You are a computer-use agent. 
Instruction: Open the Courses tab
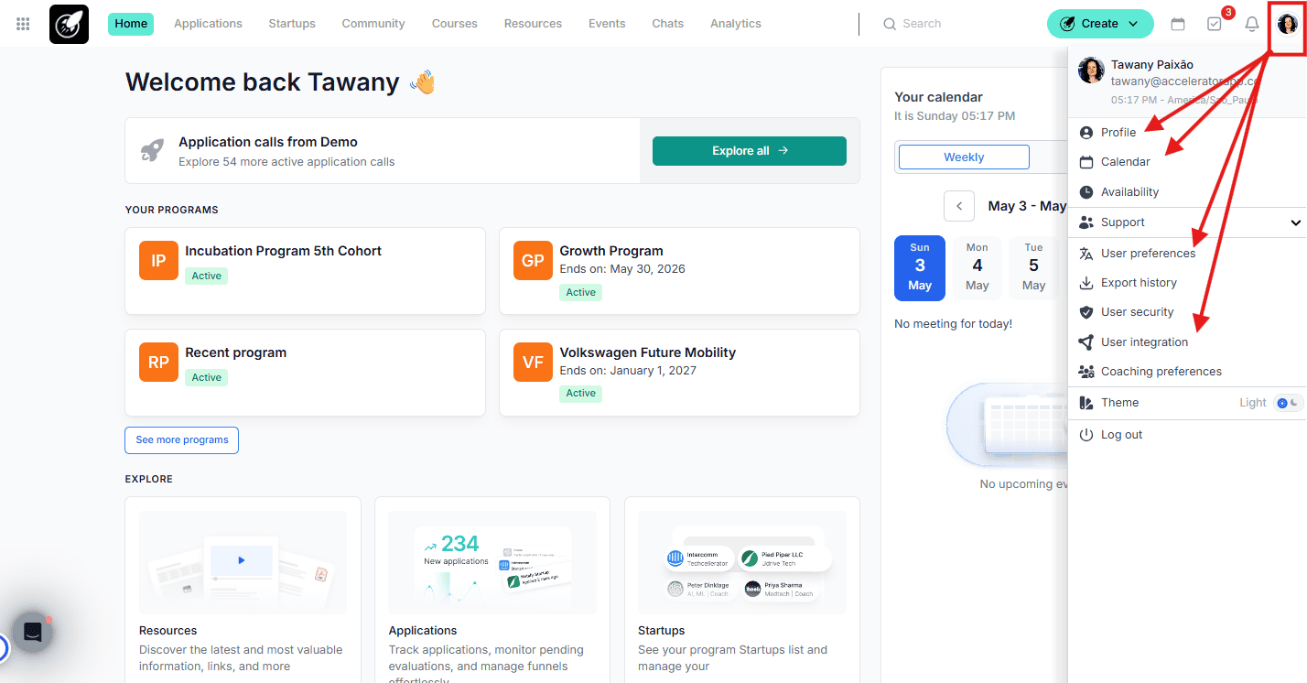click(455, 24)
